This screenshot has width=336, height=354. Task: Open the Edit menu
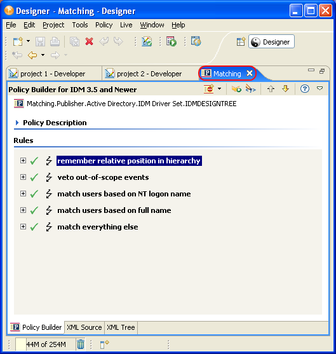29,25
